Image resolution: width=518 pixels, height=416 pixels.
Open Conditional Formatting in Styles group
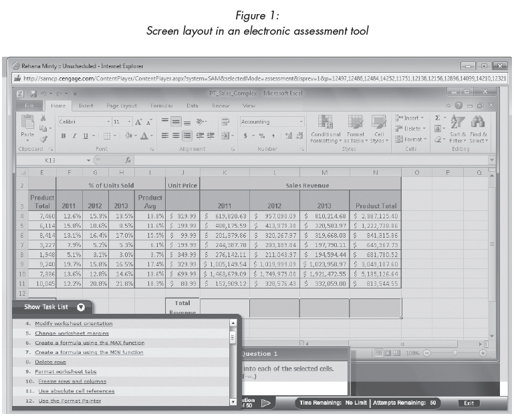326,128
